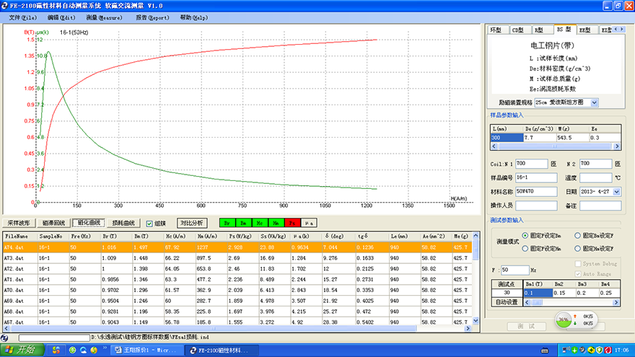Open the 测量 (Measure) menu
The image size is (635, 357).
pos(104,17)
